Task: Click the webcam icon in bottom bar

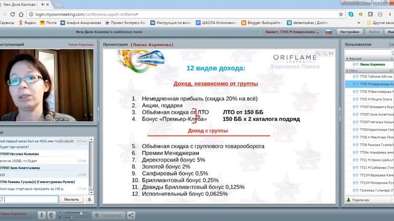Action: pyautogui.click(x=51, y=215)
